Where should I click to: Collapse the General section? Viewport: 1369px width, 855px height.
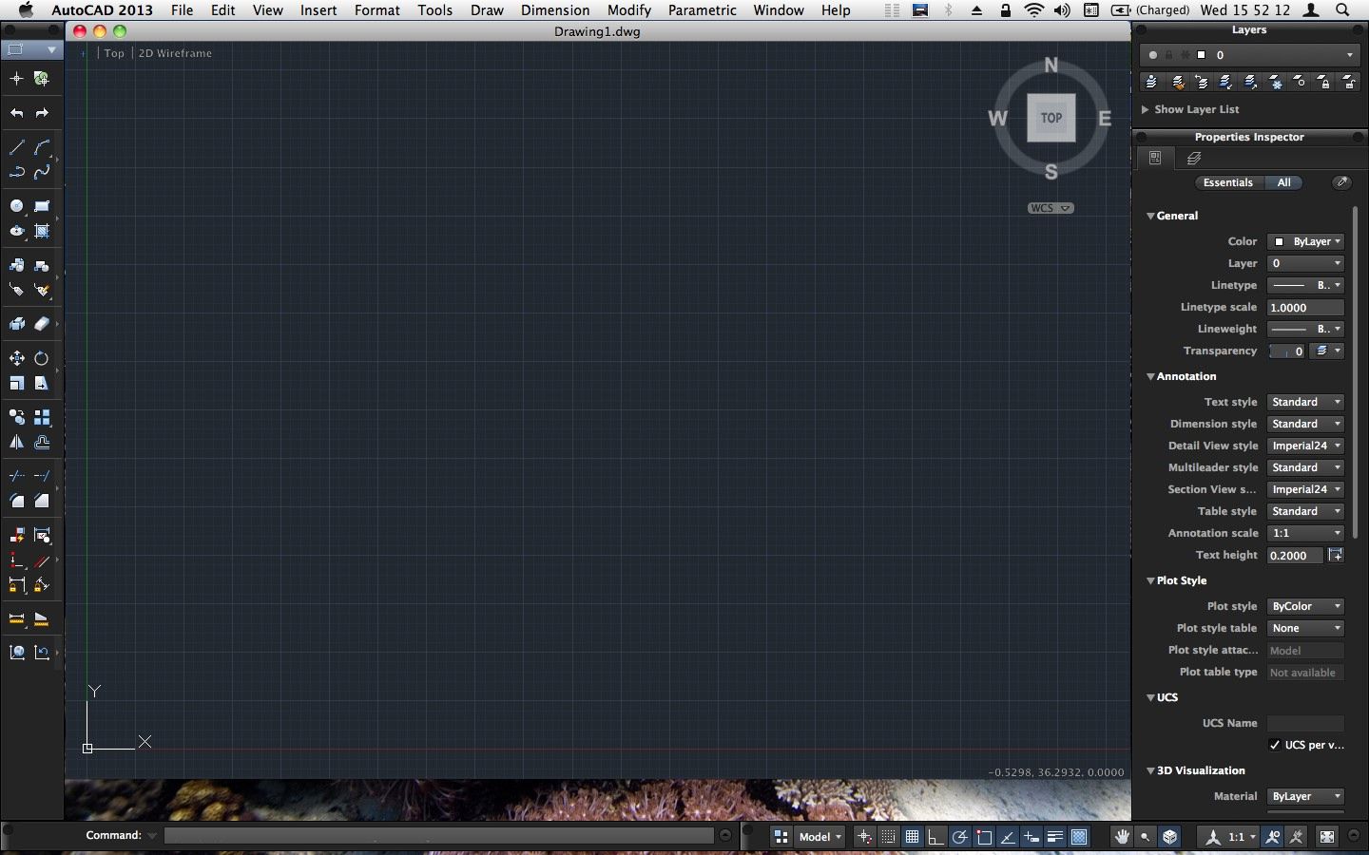(x=1150, y=216)
